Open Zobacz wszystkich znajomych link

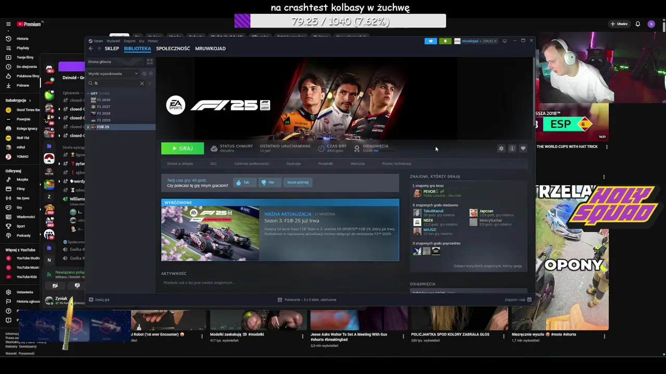[488, 266]
